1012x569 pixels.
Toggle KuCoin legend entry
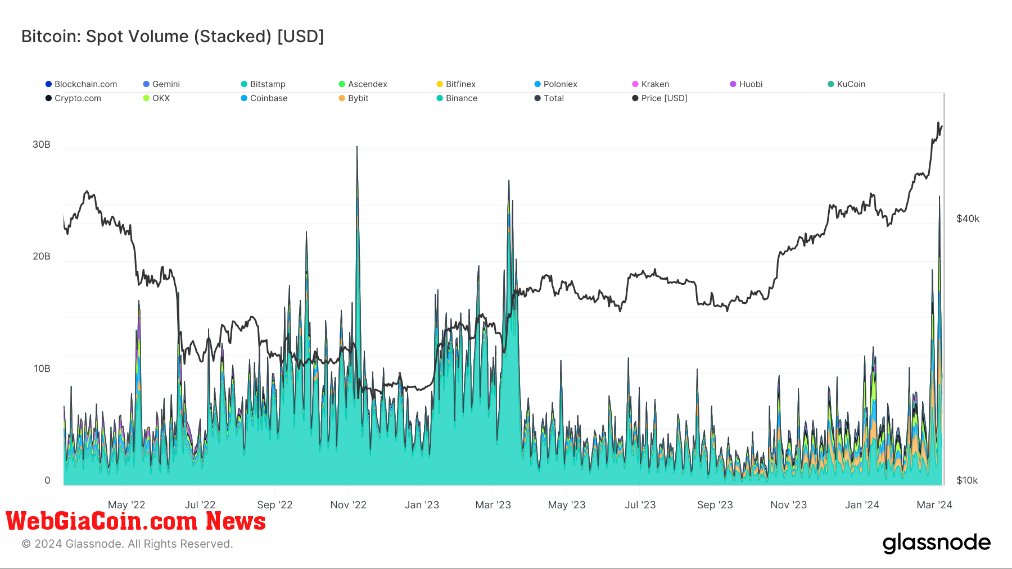pyautogui.click(x=846, y=84)
